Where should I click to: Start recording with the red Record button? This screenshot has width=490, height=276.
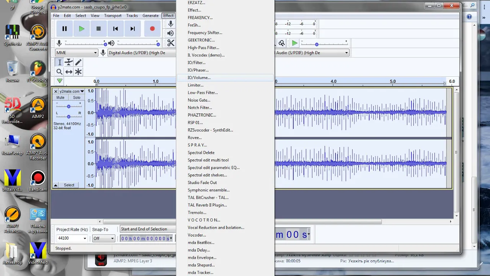[152, 29]
